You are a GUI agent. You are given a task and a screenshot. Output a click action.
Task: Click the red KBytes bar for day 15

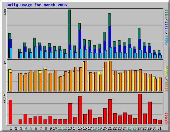pos(80,110)
